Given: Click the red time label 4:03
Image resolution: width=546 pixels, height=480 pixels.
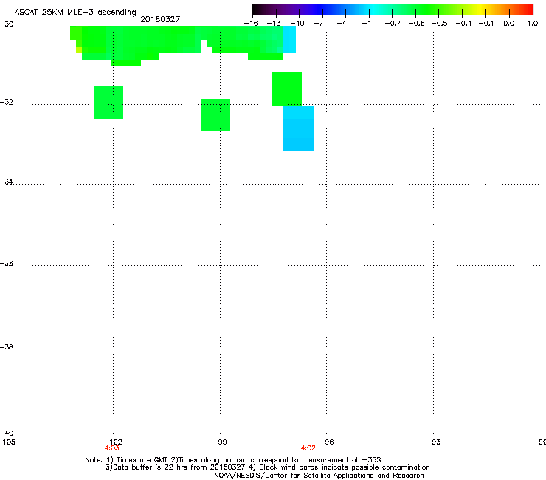Looking at the screenshot, I should pos(111,448).
